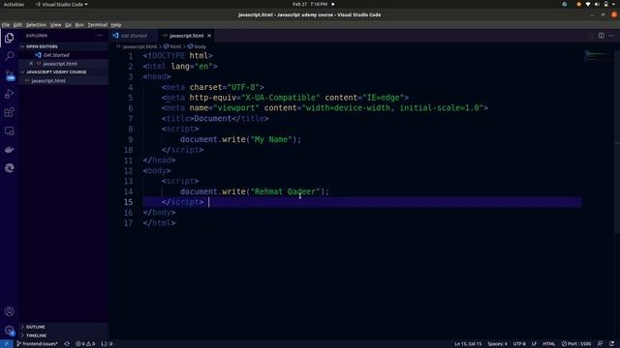Click the remote window indicator in status bar
620x348 pixels.
pos(7,344)
